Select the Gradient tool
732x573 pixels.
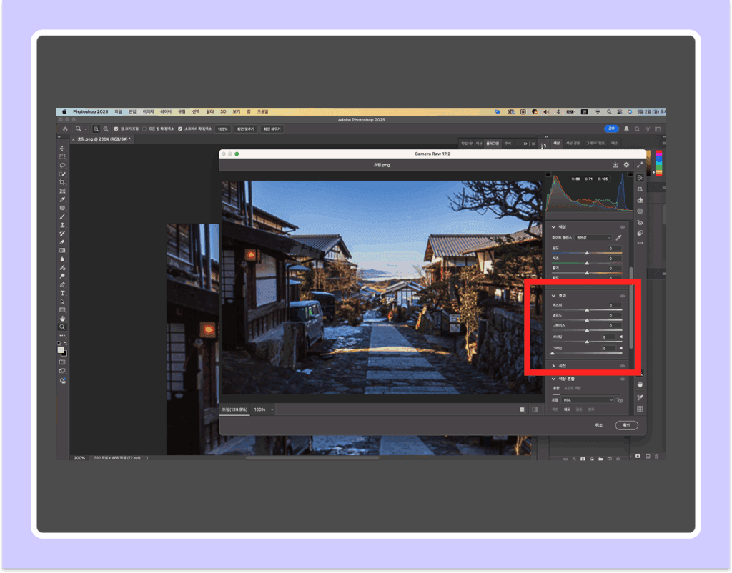(x=62, y=251)
